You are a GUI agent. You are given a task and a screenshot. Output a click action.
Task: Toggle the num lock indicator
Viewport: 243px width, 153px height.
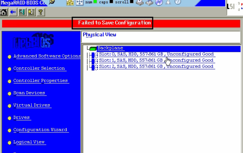95,2
